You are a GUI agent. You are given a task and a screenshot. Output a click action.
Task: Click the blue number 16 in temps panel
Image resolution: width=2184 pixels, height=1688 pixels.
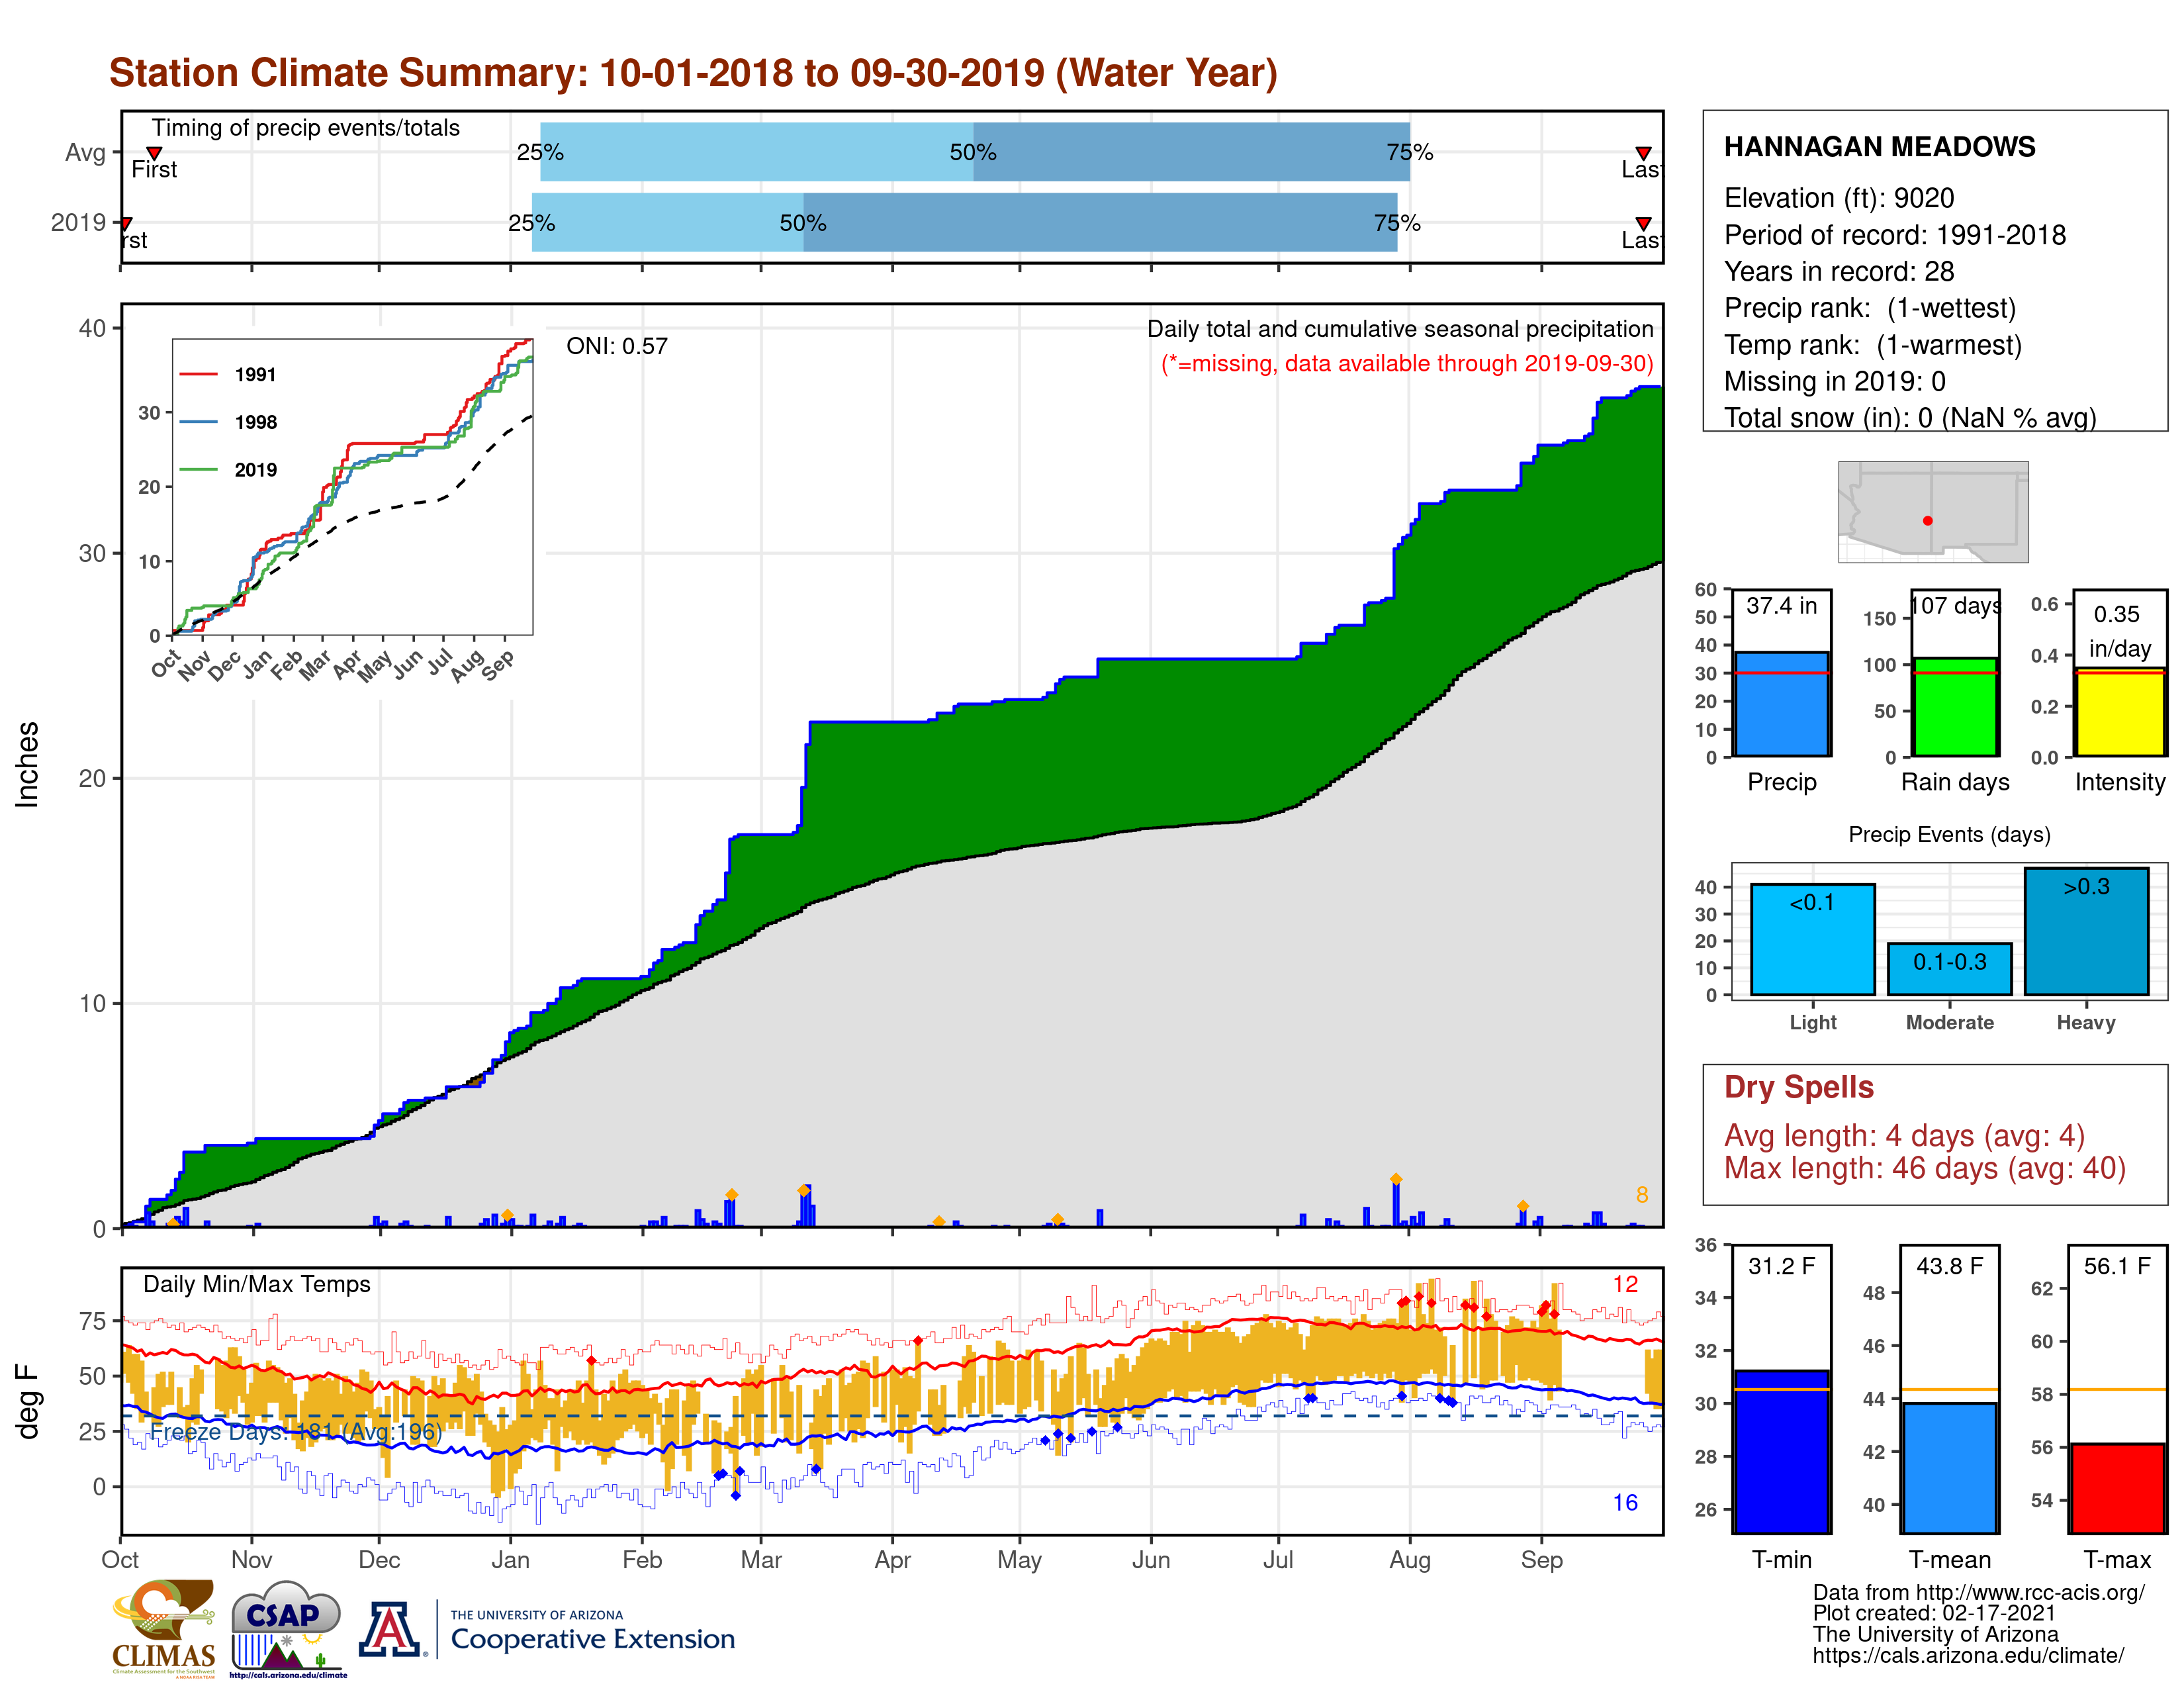pos(1625,1503)
